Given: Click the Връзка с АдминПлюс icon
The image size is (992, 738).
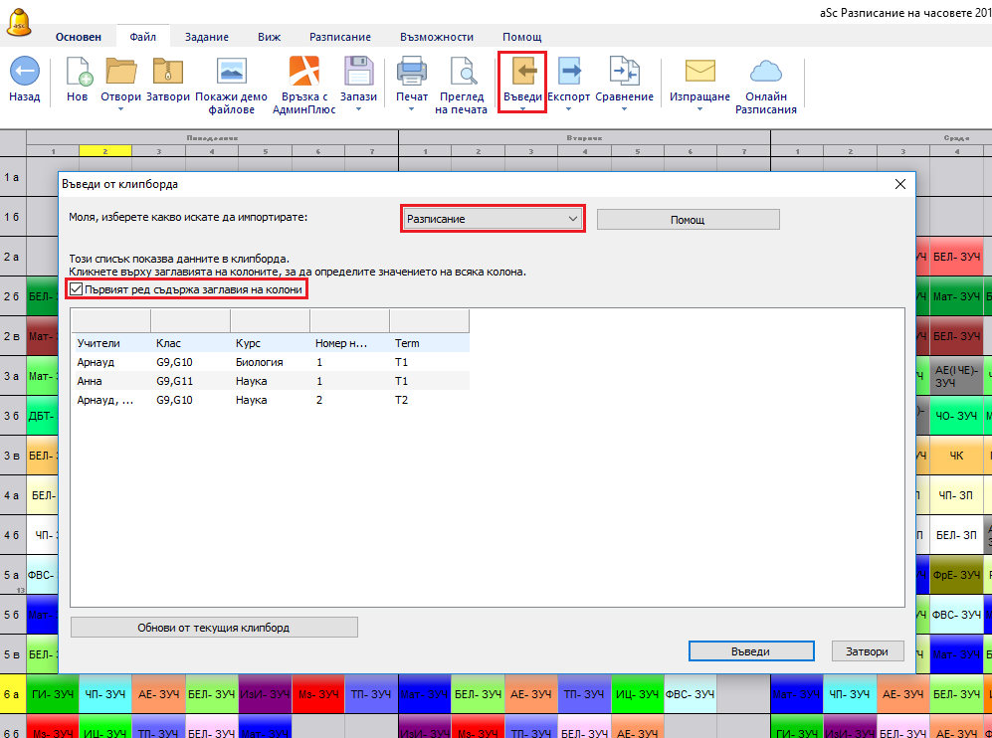Looking at the screenshot, I should (x=303, y=72).
